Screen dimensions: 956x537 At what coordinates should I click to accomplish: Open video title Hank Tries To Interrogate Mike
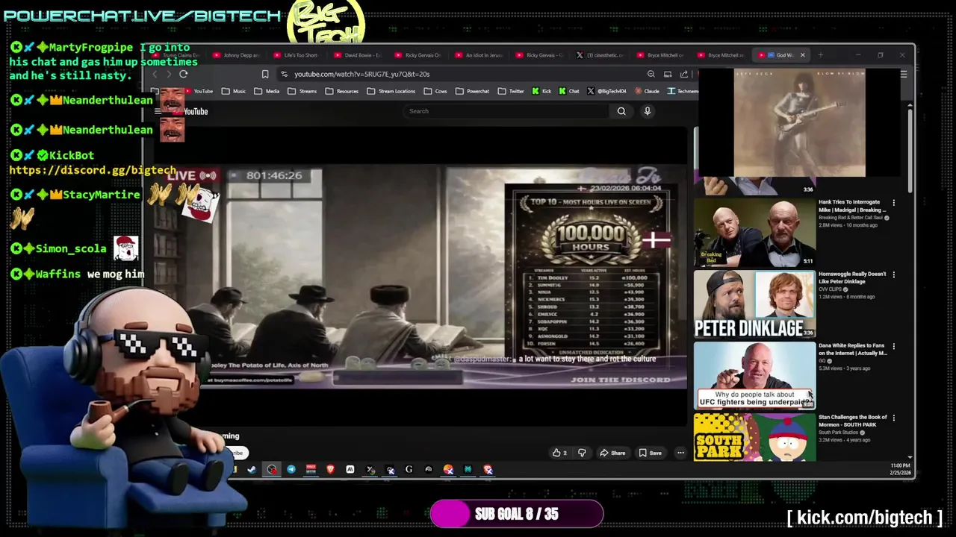(x=852, y=206)
